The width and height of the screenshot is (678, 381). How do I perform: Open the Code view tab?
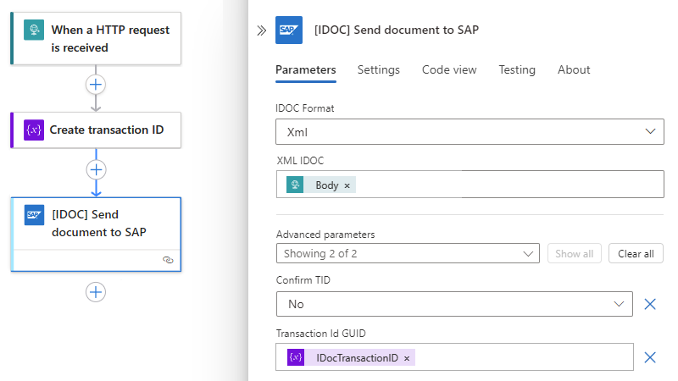pos(449,69)
